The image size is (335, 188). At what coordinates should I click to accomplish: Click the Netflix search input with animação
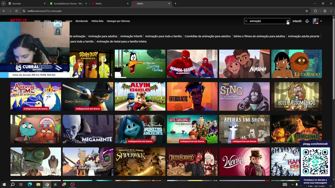[266, 21]
